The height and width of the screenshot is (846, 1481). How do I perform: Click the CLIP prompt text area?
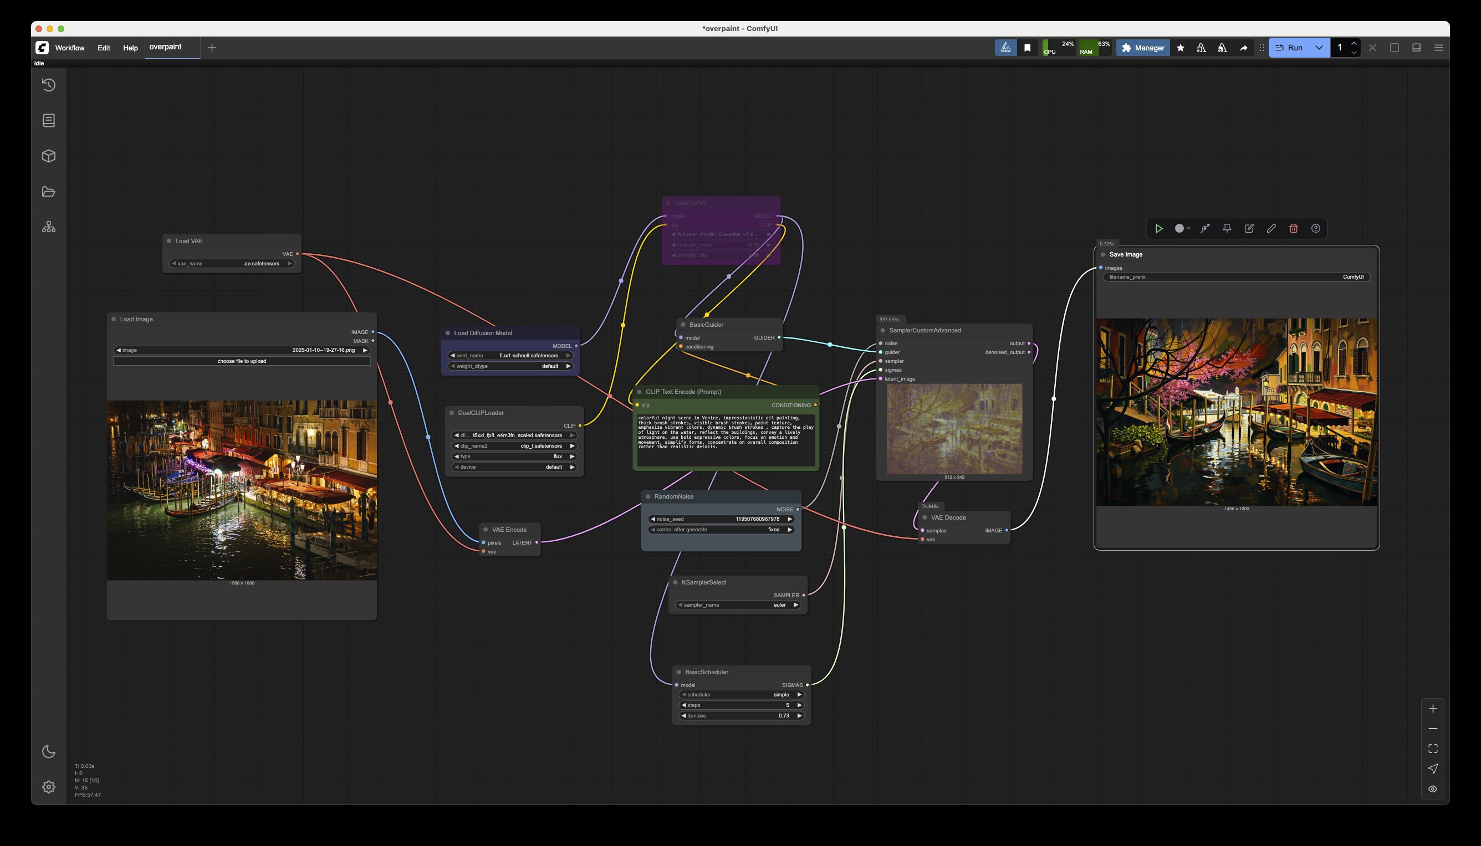click(726, 440)
